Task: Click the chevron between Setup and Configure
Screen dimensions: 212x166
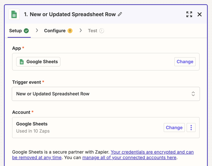Action: point(37,31)
